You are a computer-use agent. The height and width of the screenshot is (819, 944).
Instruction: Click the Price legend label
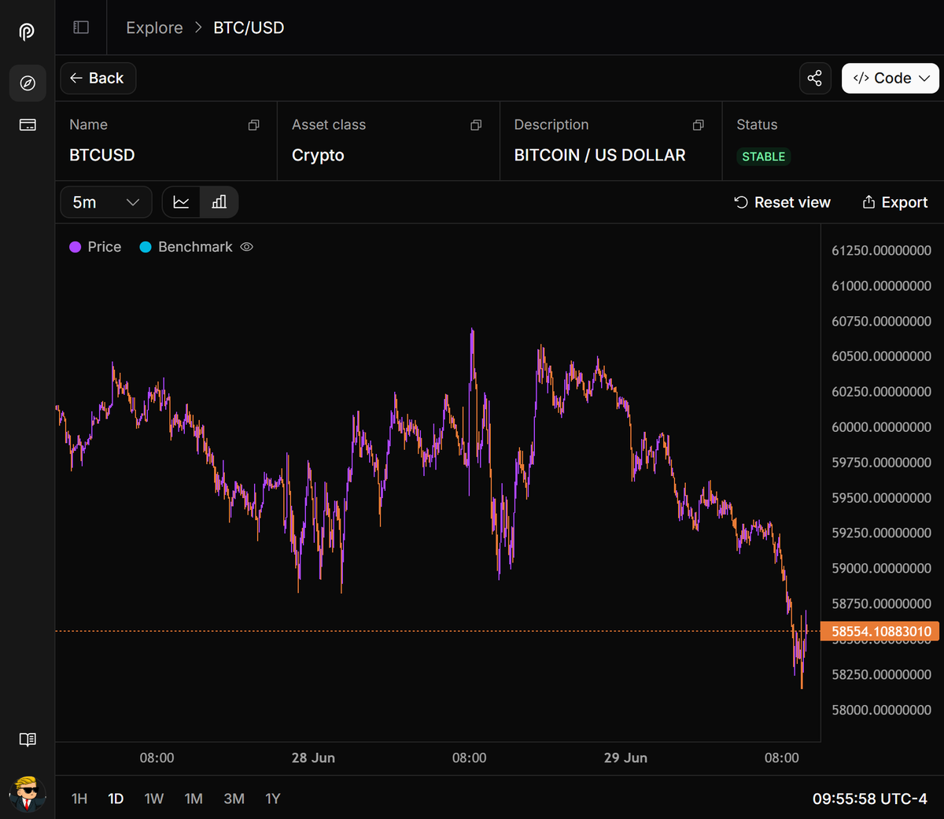[105, 247]
